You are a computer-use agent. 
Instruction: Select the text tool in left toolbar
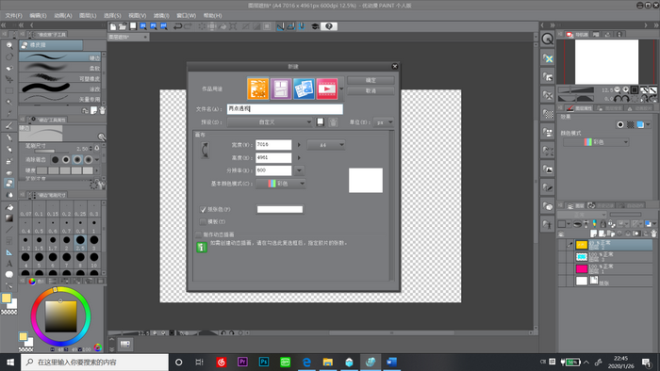[8, 264]
